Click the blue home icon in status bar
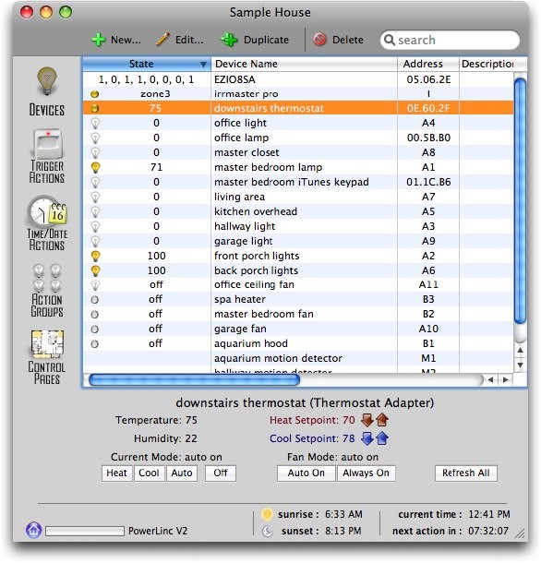 click(34, 530)
